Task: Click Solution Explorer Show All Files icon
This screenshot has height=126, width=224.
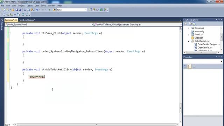Action: point(190,24)
